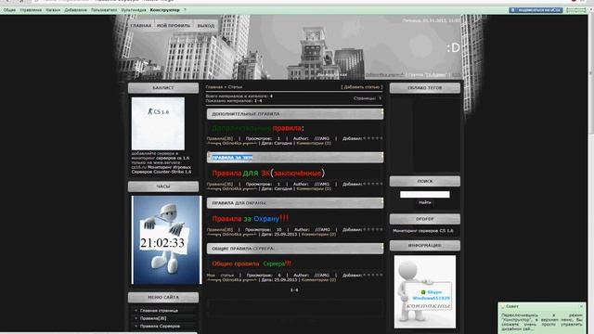The width and height of the screenshot is (594, 334).
Task: Click the Добавить статью link
Action: pos(362,87)
